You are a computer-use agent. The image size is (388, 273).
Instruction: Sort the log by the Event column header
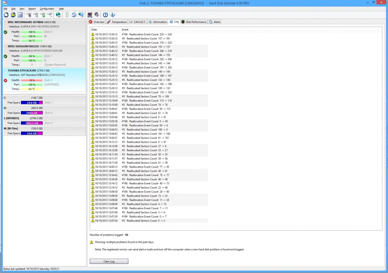[164, 30]
